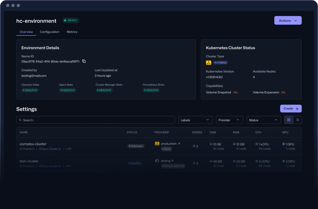Switch to grid view layout

coord(289,120)
